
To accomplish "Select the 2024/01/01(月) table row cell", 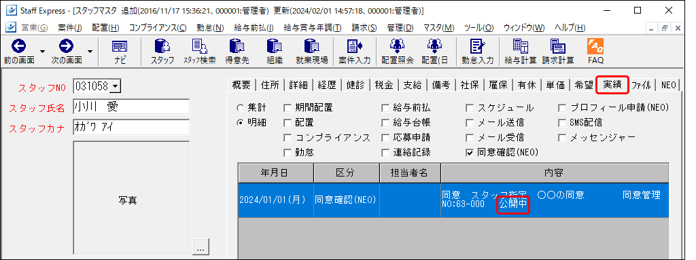I will tap(275, 200).
